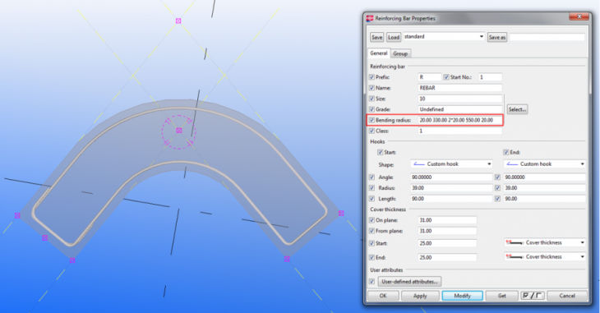600x313 pixels.
Task: Select the magenta handle at bottom-right slab corner
Action: 287,259
